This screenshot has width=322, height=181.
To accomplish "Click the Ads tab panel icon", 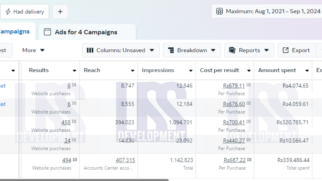I will click(x=48, y=32).
